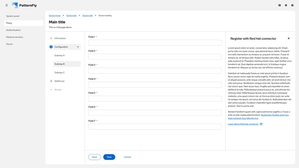299x168 pixels.
Task: Click the Back button
Action: tap(95, 157)
